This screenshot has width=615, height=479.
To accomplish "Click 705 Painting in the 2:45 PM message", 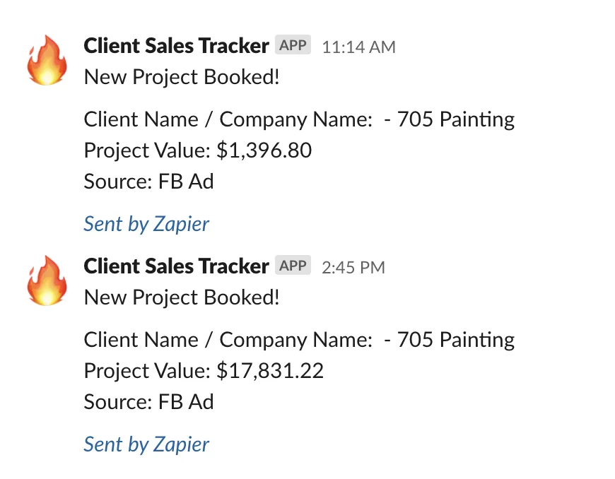I will tap(456, 340).
